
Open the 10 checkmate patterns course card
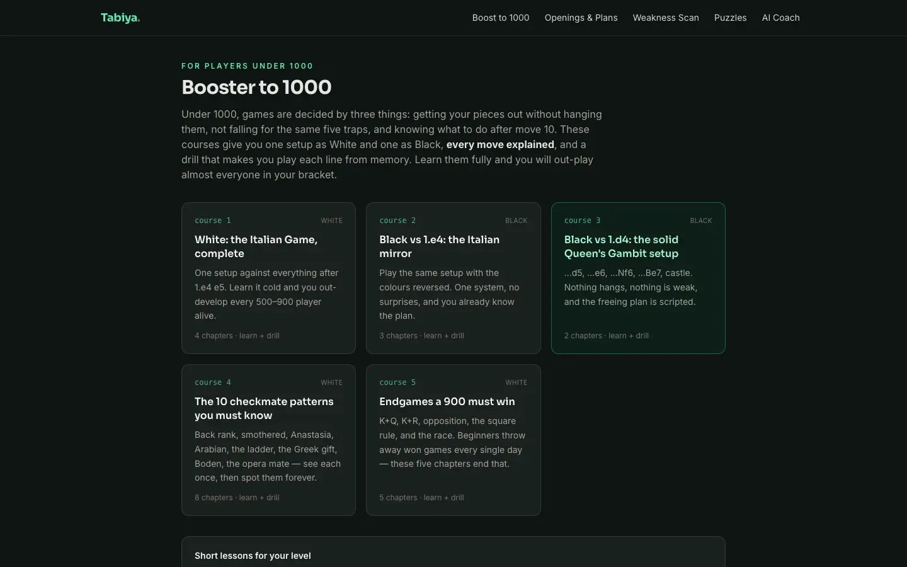[x=268, y=440]
